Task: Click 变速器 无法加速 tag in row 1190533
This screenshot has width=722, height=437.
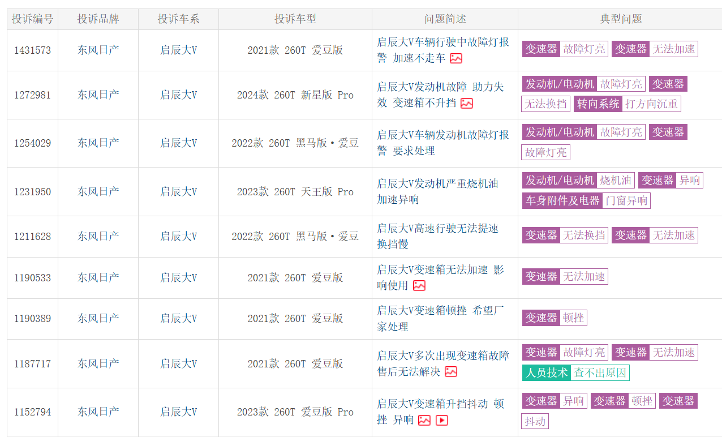Action: [x=565, y=276]
